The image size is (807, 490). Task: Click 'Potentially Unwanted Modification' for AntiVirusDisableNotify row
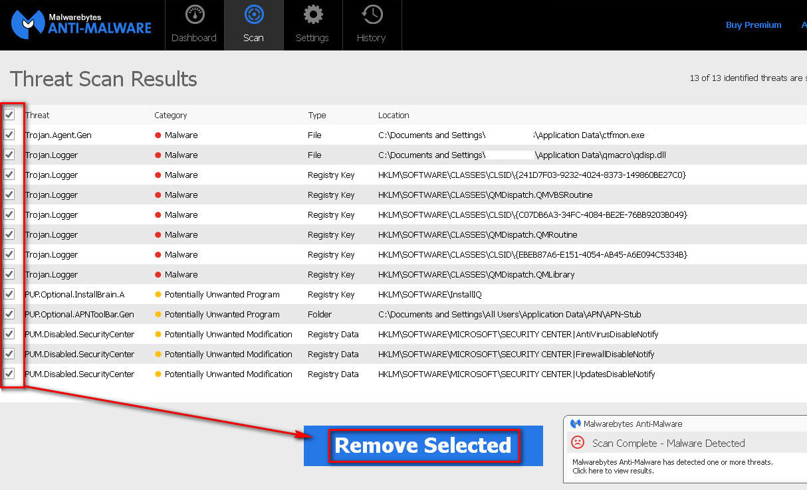click(x=229, y=334)
